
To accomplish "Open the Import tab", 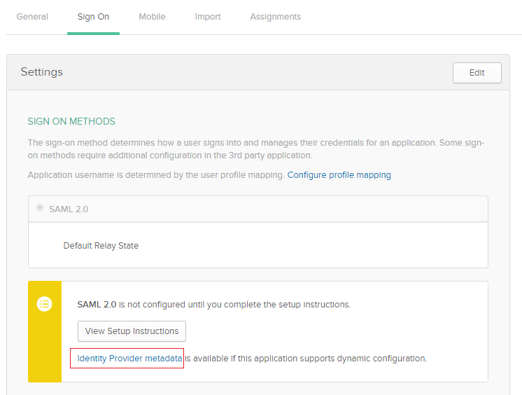I will point(208,17).
